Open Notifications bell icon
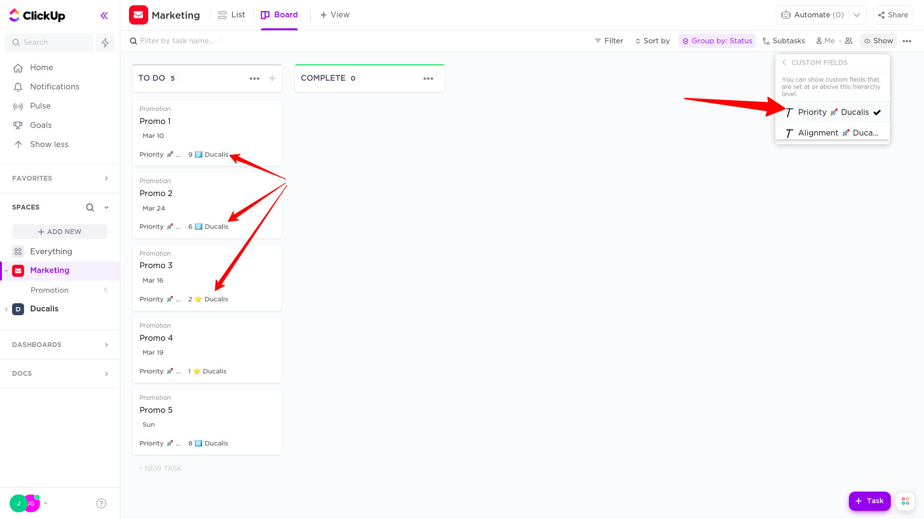Screen dimensions: 924x519 click(18, 87)
